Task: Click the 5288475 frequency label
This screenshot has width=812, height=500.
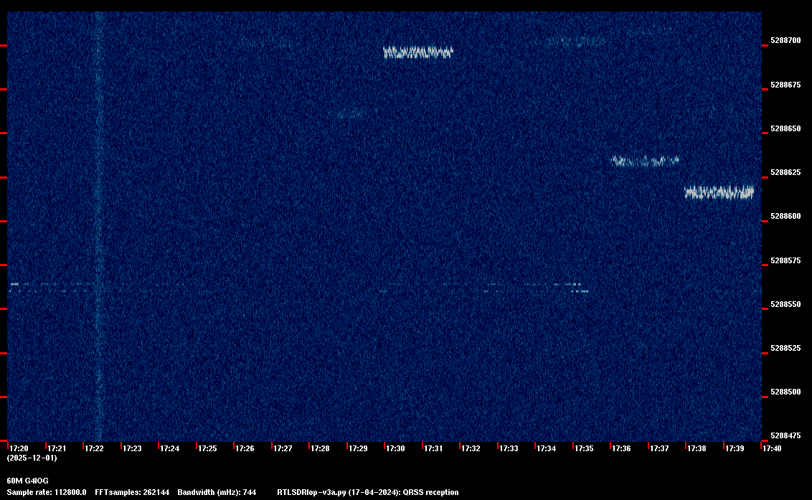Action: (785, 435)
